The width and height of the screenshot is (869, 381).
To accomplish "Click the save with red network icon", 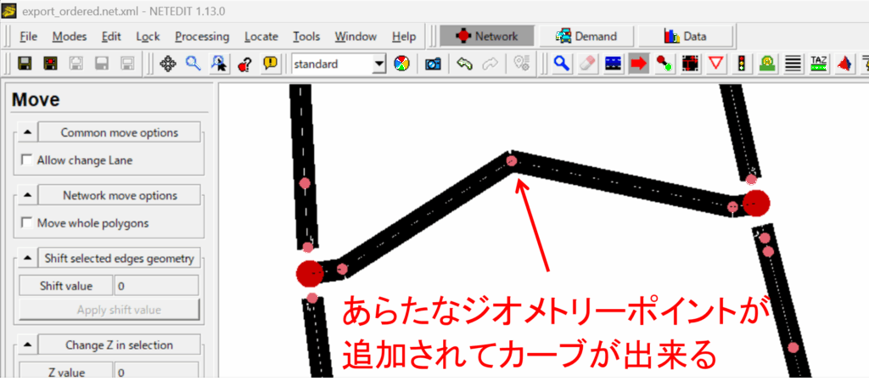I will point(50,64).
